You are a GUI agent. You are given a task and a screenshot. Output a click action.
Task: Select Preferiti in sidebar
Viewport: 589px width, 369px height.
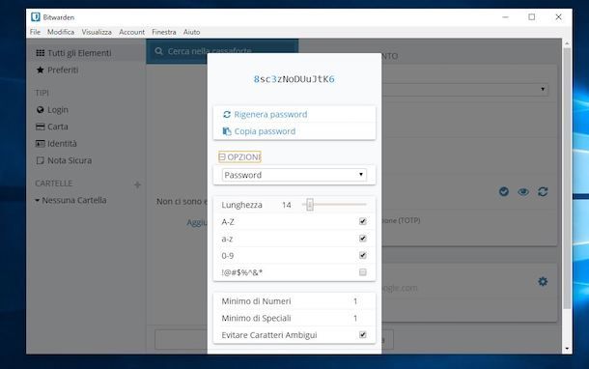pos(63,70)
